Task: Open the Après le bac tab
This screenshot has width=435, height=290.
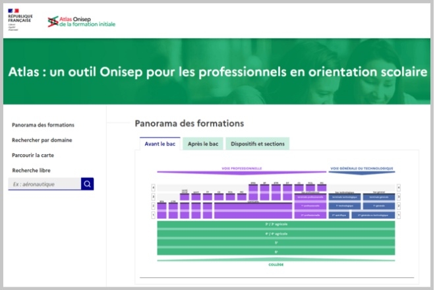Action: pos(202,144)
